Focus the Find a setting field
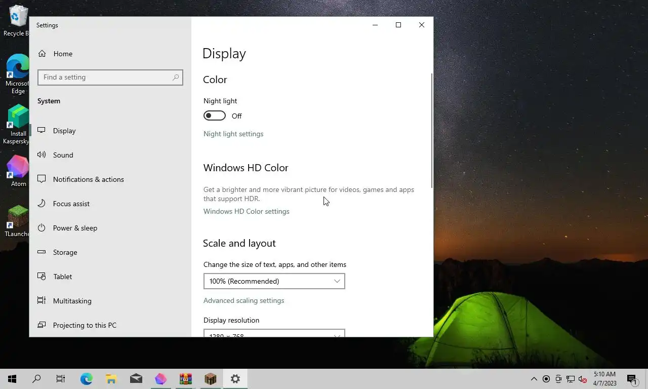The image size is (648, 389). [110, 77]
